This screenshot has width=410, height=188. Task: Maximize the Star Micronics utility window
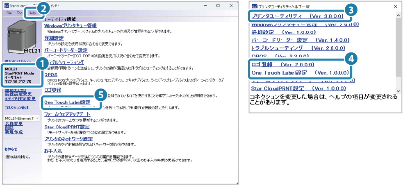pyautogui.click(x=218, y=5)
